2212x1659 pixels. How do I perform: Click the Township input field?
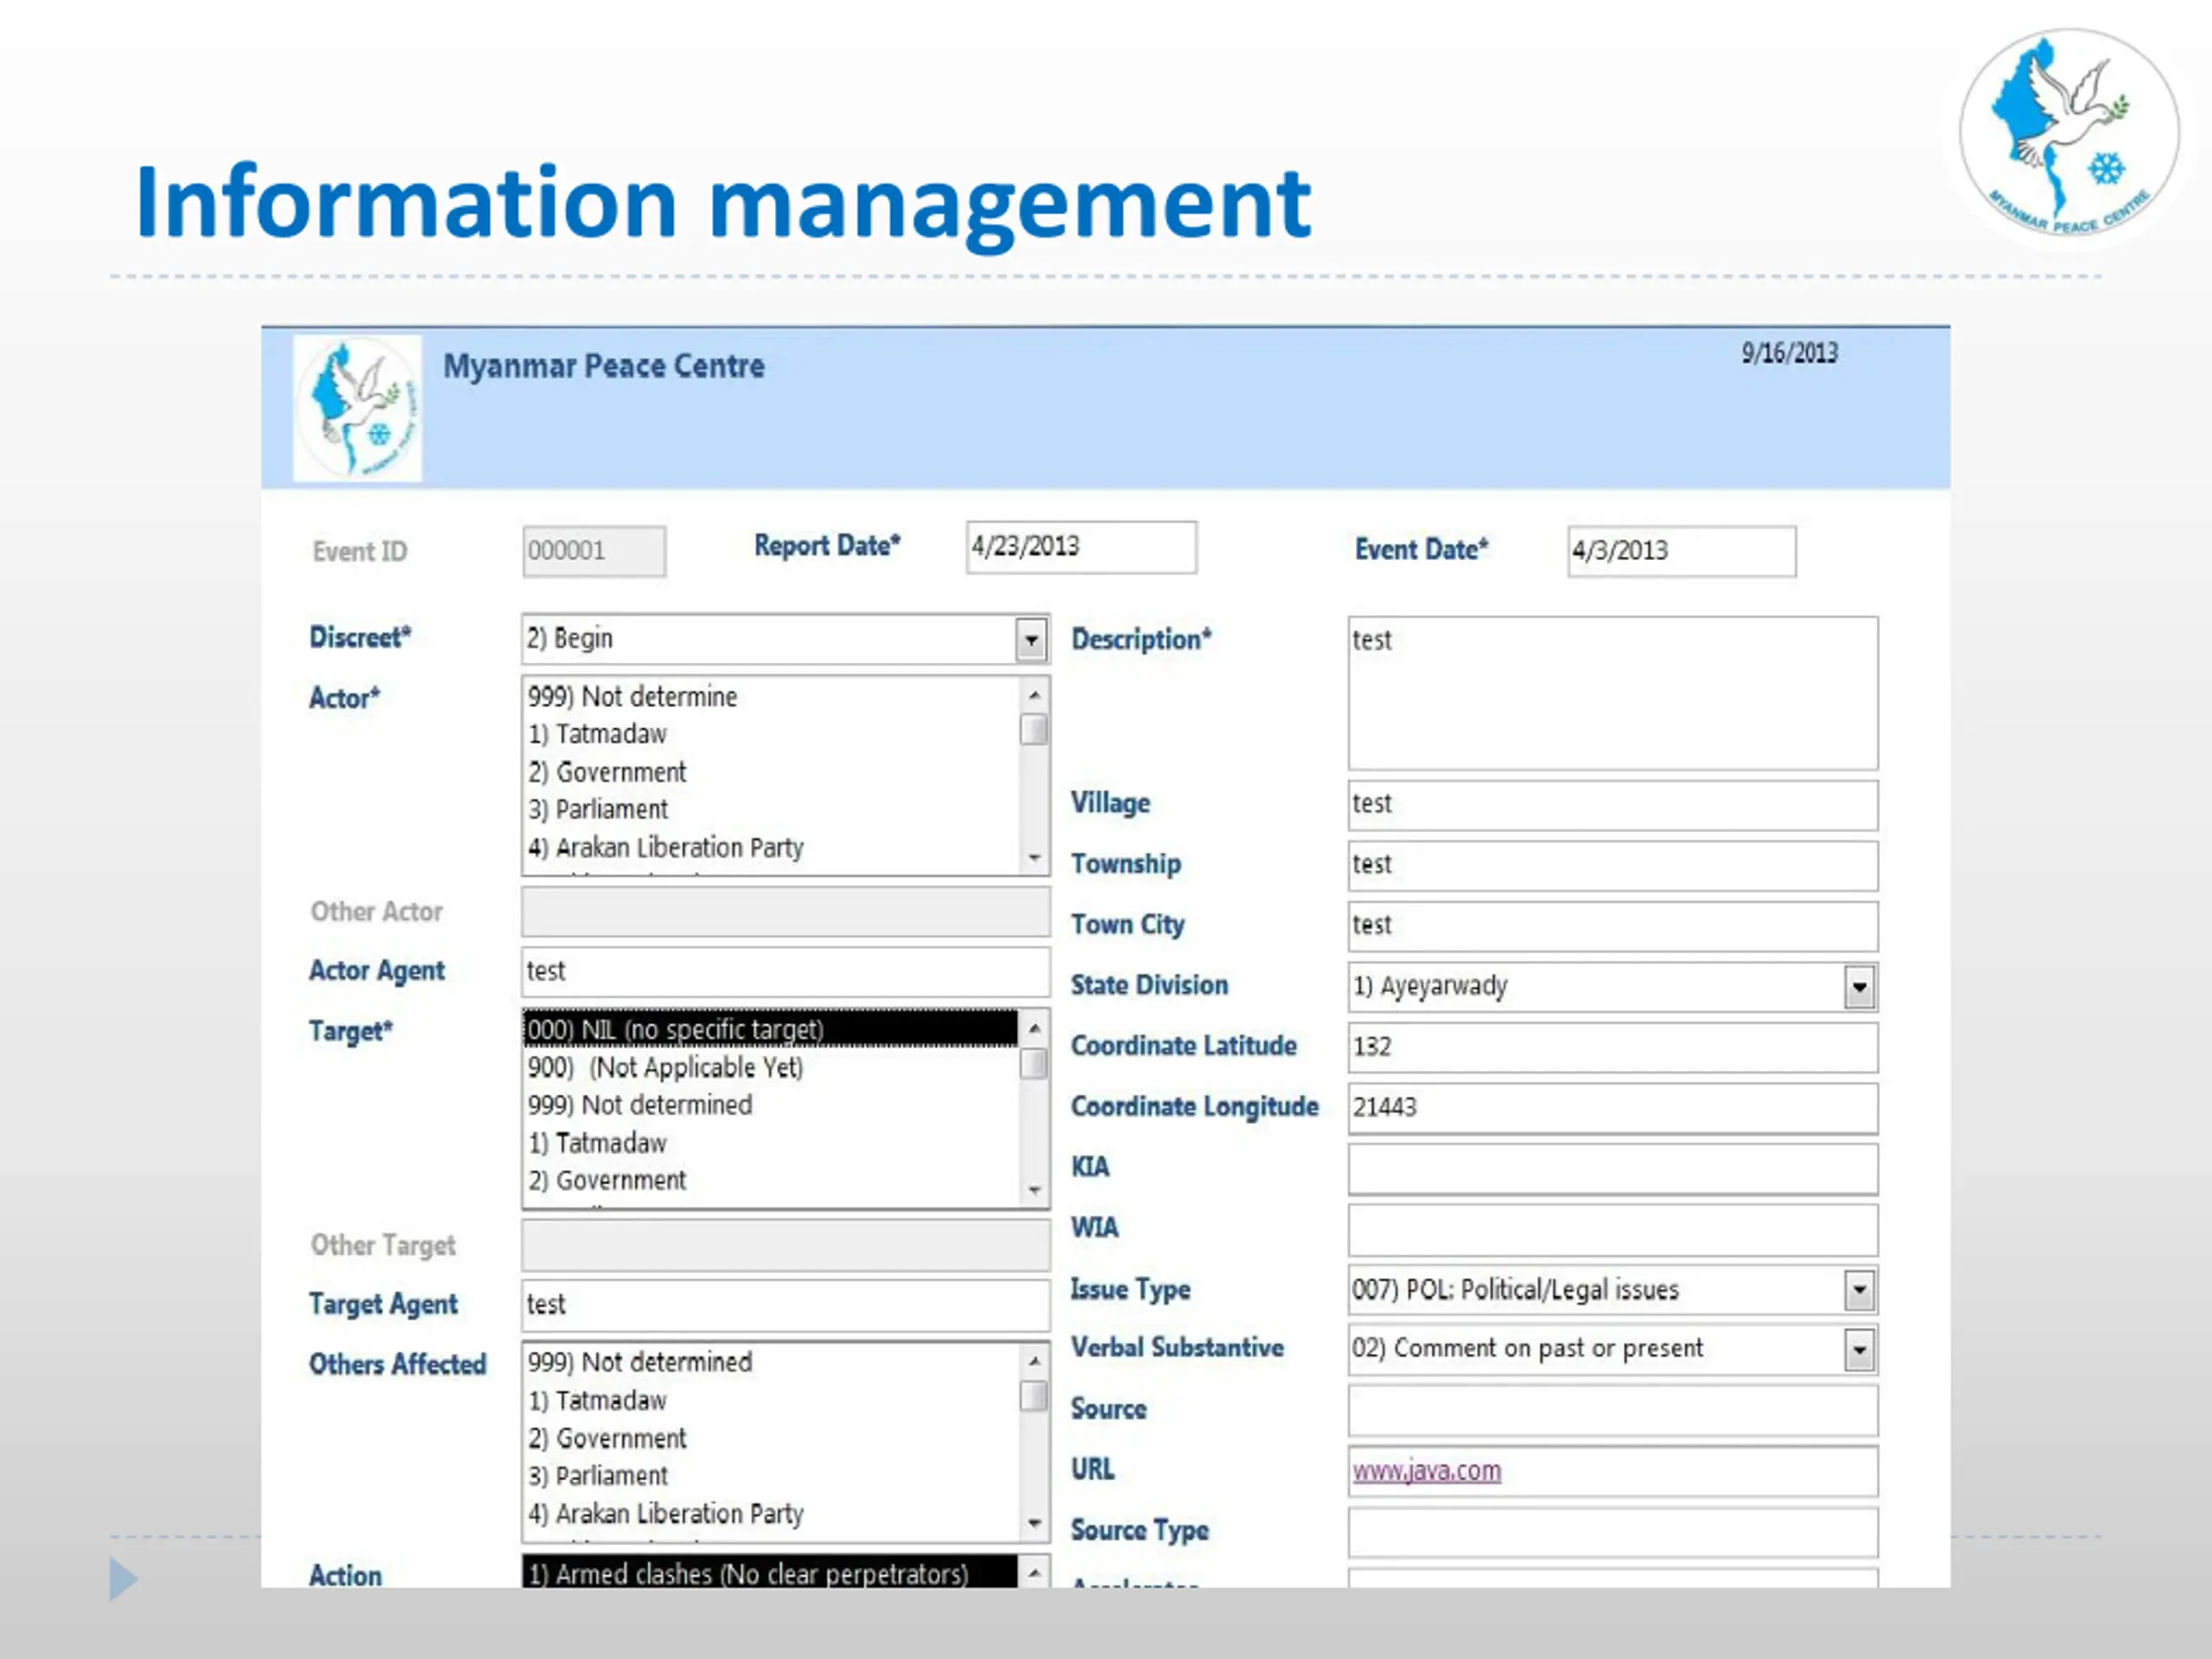pyautogui.click(x=1612, y=865)
